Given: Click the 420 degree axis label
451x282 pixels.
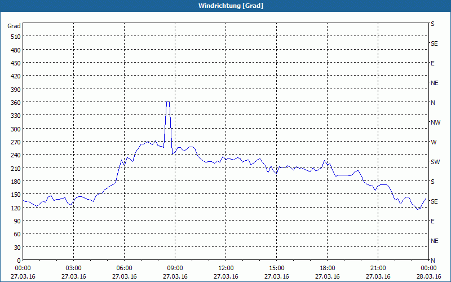Looking at the screenshot, I should click(16, 76).
